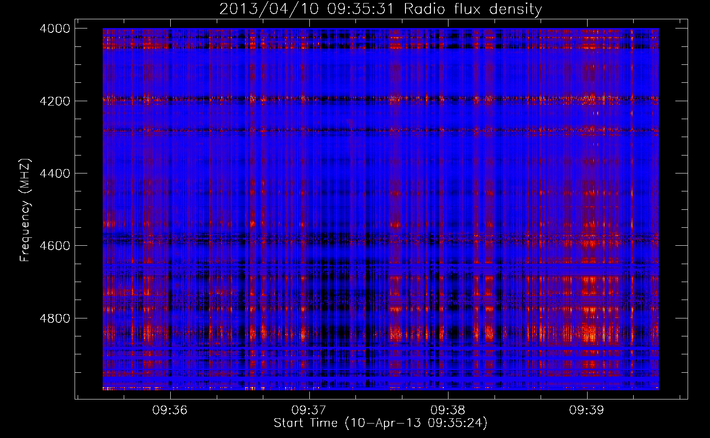This screenshot has height=438, width=710.
Task: Click the '4800' frequency axis label
Action: click(55, 318)
